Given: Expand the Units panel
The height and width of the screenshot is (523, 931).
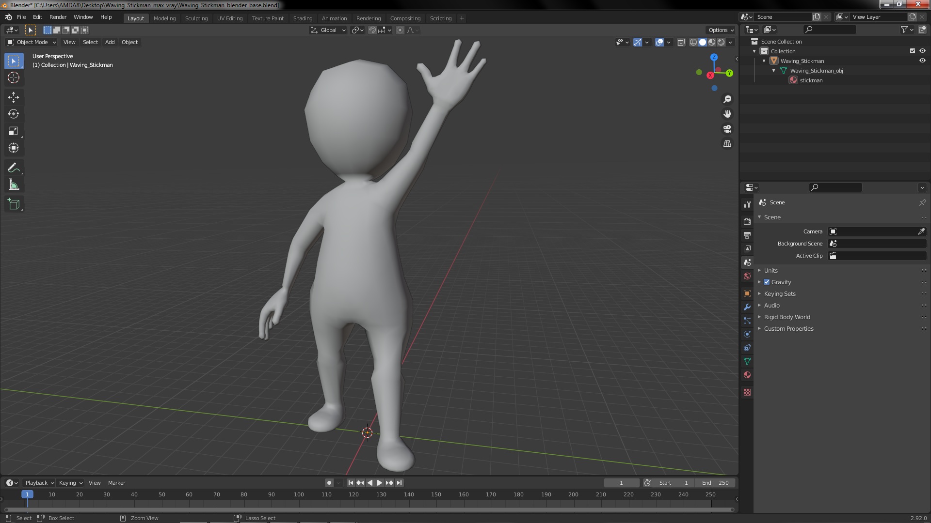Looking at the screenshot, I should 770,271.
